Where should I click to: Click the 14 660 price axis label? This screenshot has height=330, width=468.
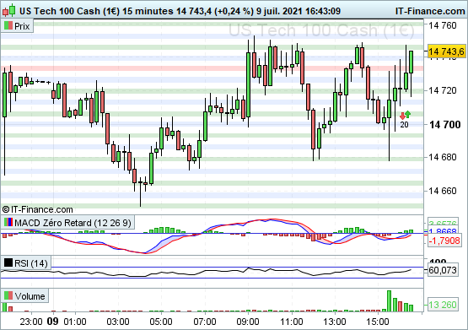pyautogui.click(x=443, y=191)
